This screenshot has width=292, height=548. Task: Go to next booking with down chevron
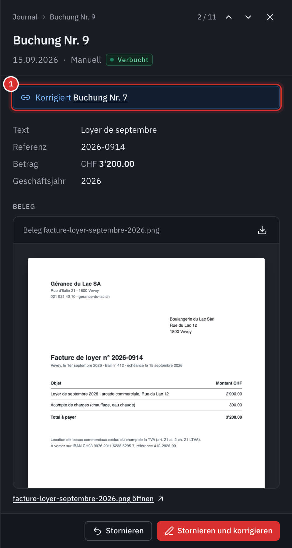pyautogui.click(x=248, y=17)
